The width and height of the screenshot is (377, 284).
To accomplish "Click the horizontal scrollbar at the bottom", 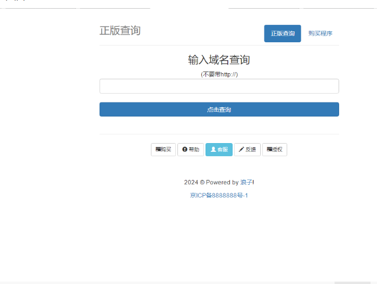I will [352, 282].
